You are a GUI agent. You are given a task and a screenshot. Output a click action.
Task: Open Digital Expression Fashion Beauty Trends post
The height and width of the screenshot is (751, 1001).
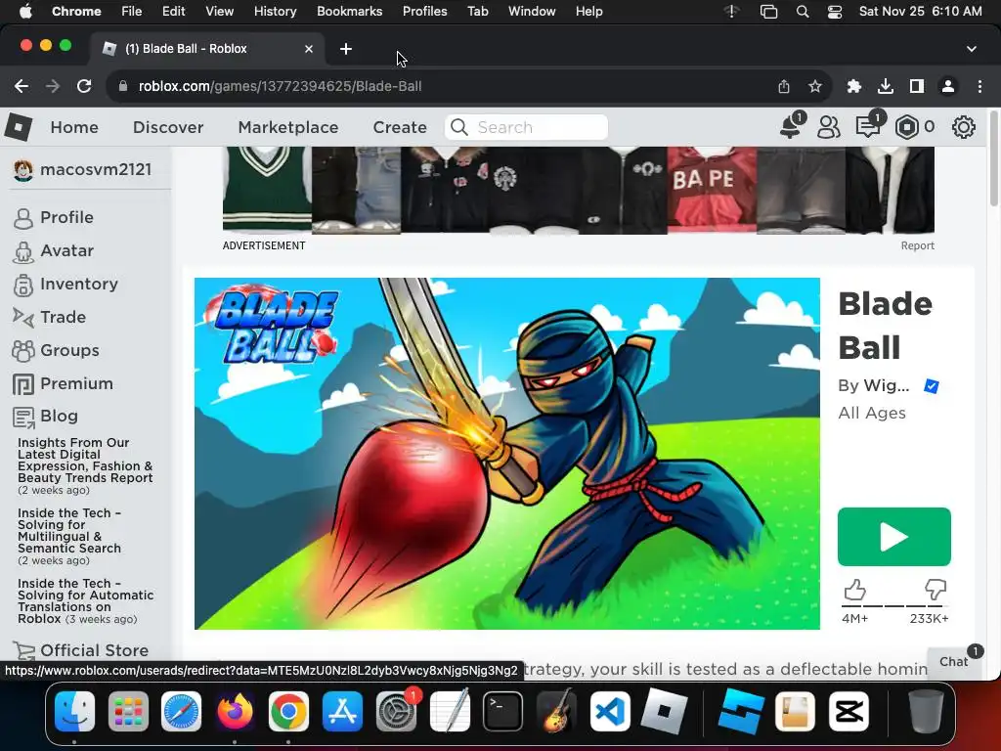[86, 461]
